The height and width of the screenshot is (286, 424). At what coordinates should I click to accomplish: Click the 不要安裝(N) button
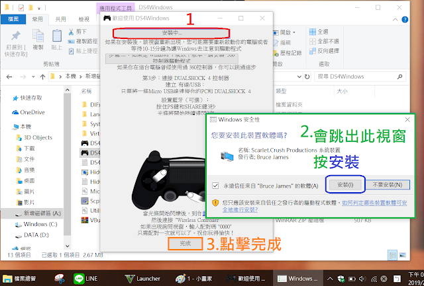388,185
